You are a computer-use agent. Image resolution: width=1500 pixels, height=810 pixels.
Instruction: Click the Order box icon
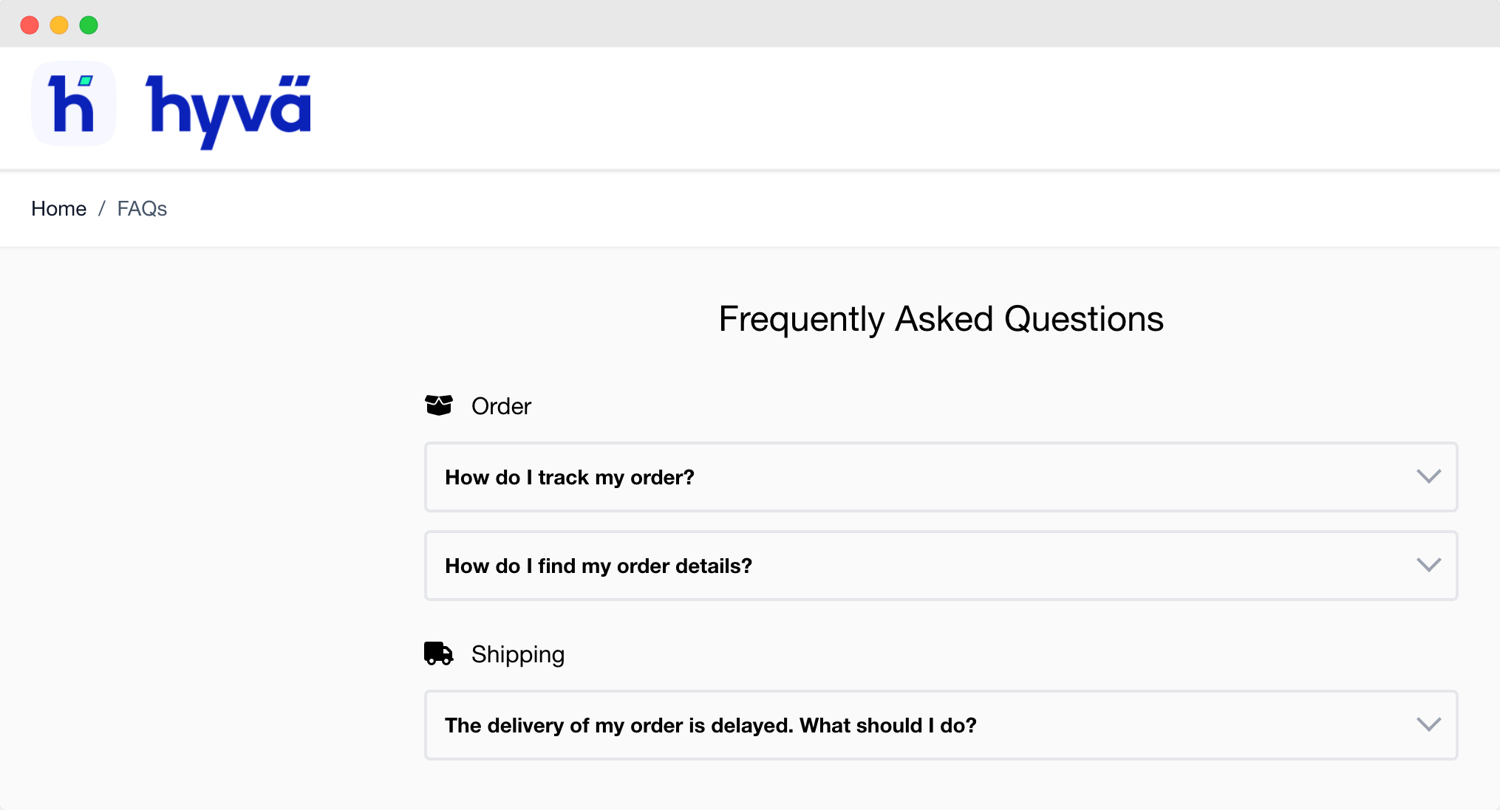439,405
